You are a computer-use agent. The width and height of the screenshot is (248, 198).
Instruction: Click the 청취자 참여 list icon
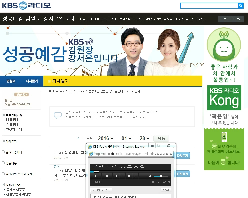pyautogui.click(x=3, y=184)
